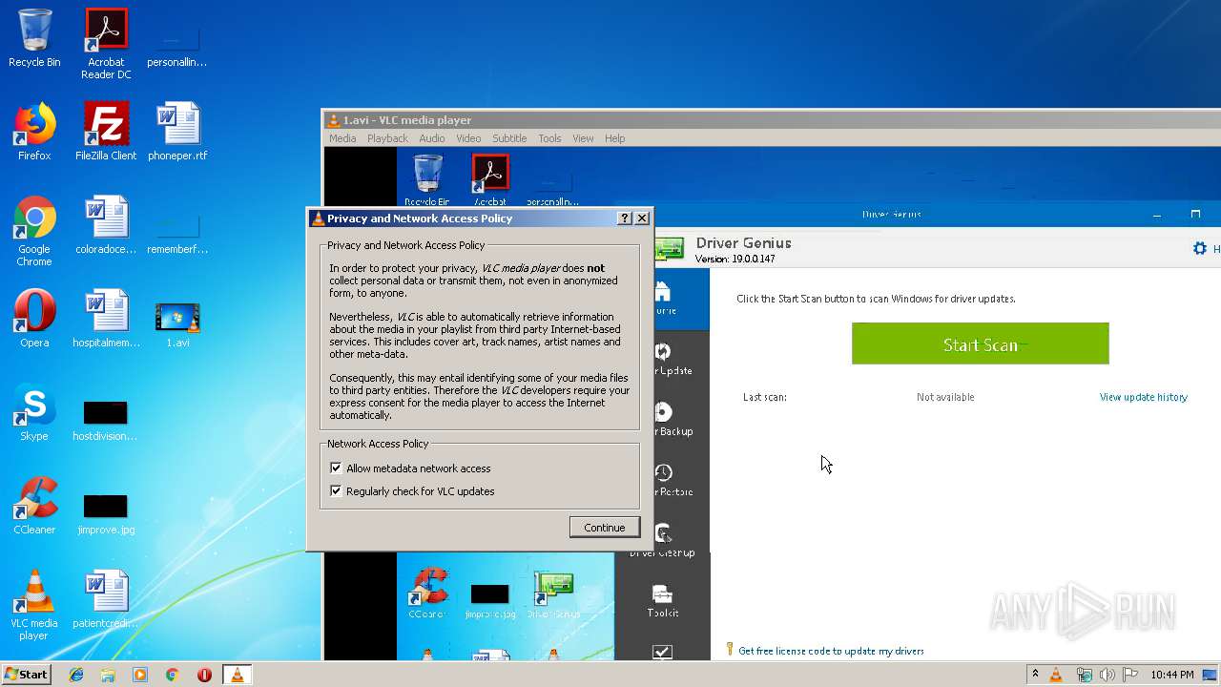Select the personallin... desktop file
Viewport: 1221px width, 687px height.
(177, 46)
